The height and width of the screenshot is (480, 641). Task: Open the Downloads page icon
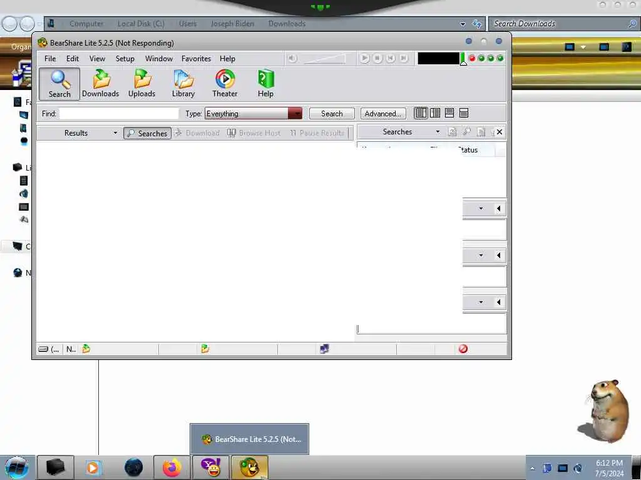click(101, 84)
